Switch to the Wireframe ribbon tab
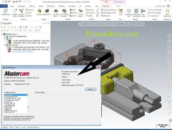Screen dimensions: 172x130 click(21, 6)
